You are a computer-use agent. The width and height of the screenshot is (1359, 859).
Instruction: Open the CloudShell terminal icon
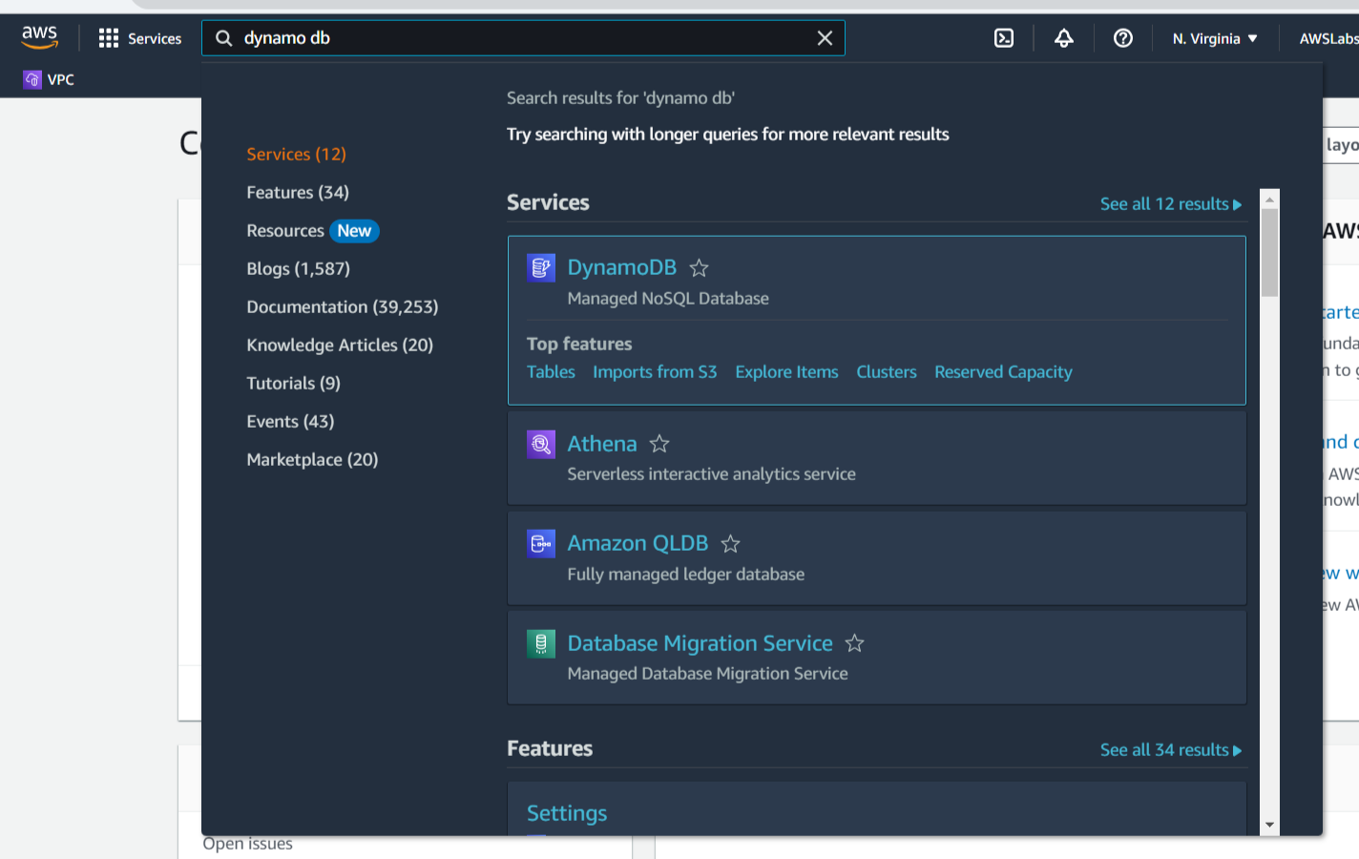(x=1004, y=38)
